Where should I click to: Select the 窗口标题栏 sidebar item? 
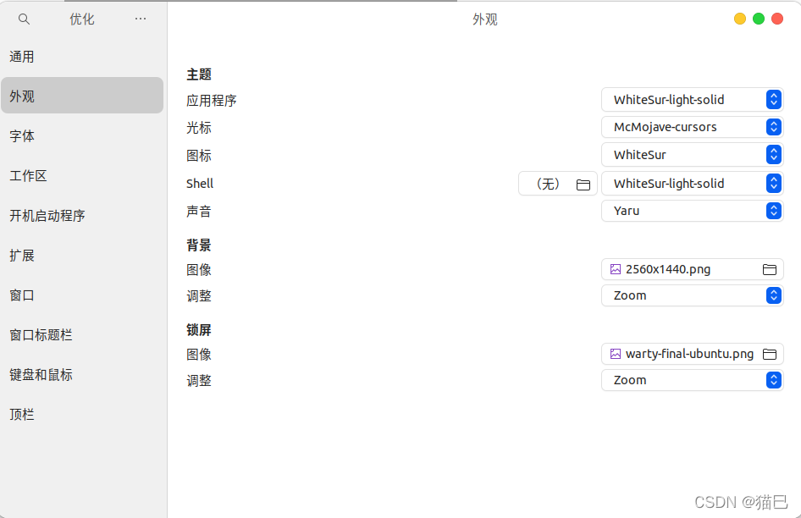[x=82, y=335]
